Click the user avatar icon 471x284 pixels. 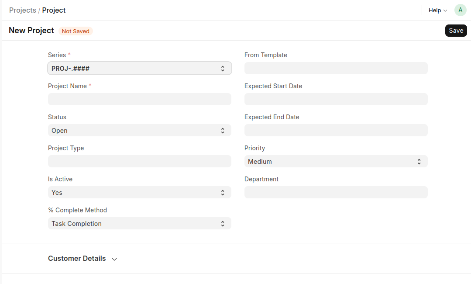tap(460, 10)
